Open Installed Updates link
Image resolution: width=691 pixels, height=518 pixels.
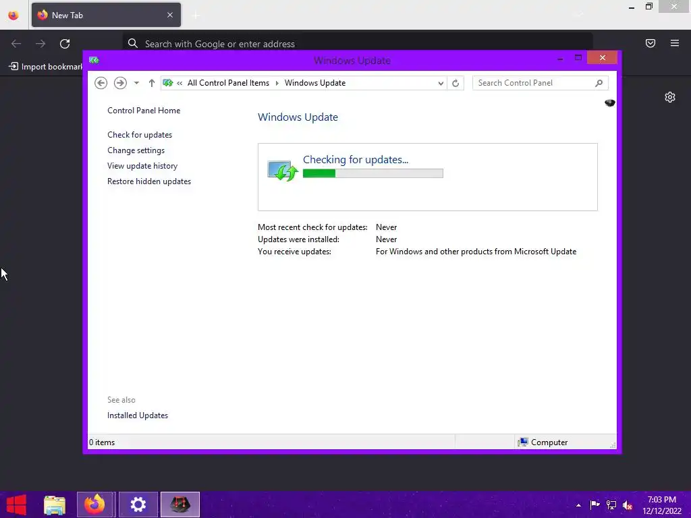point(138,415)
